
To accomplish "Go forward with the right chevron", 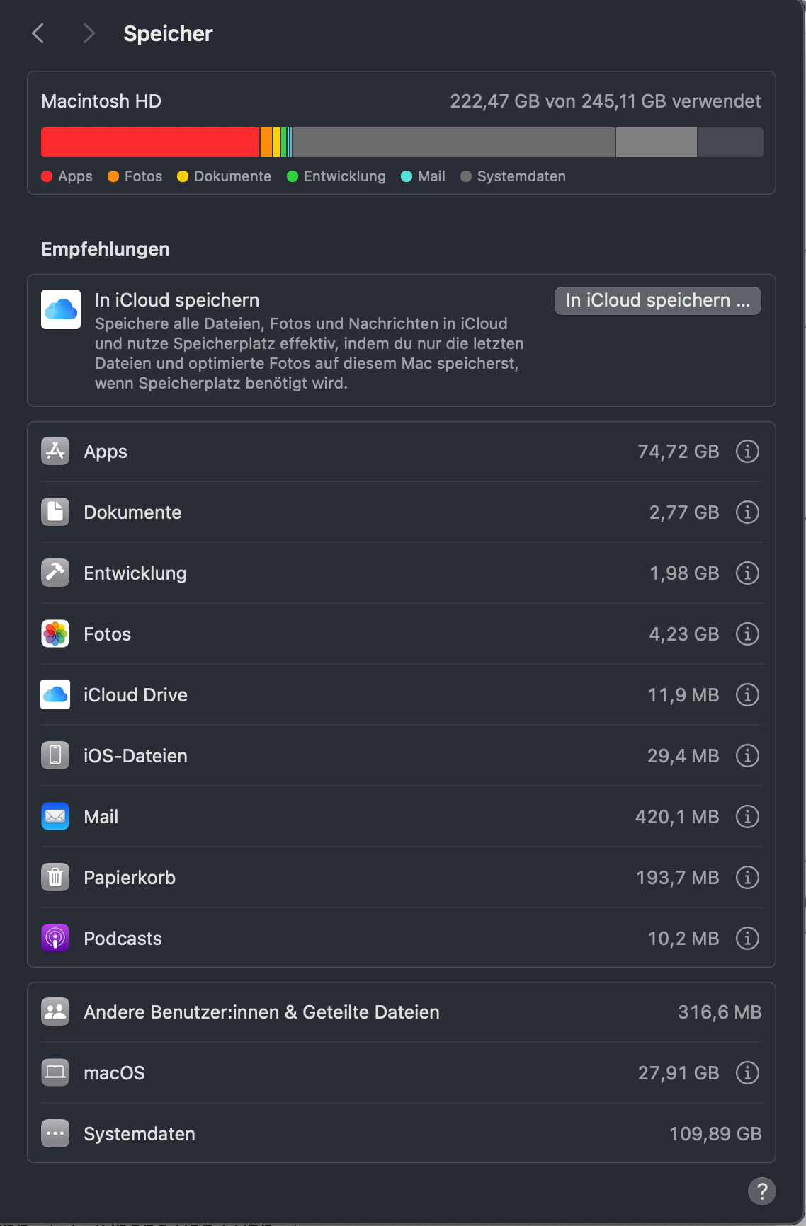I will [x=89, y=33].
